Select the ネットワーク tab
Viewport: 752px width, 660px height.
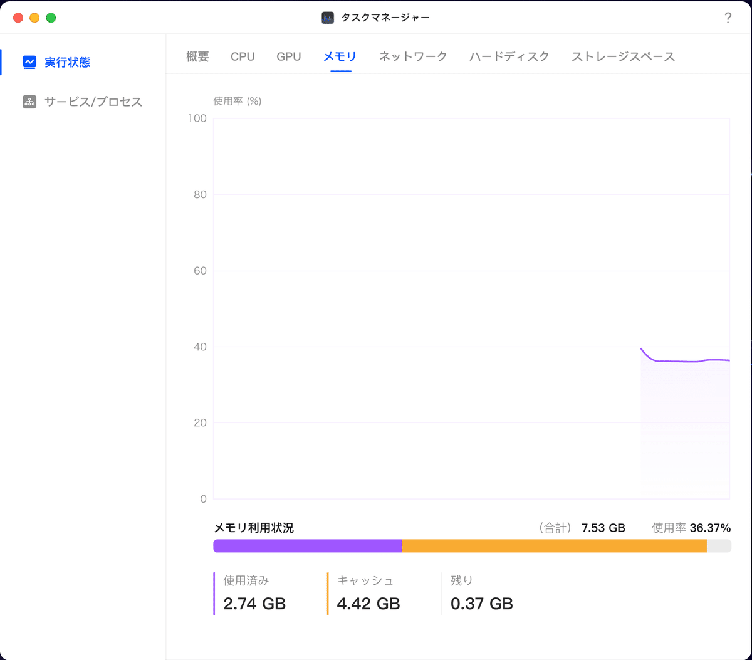pos(412,56)
